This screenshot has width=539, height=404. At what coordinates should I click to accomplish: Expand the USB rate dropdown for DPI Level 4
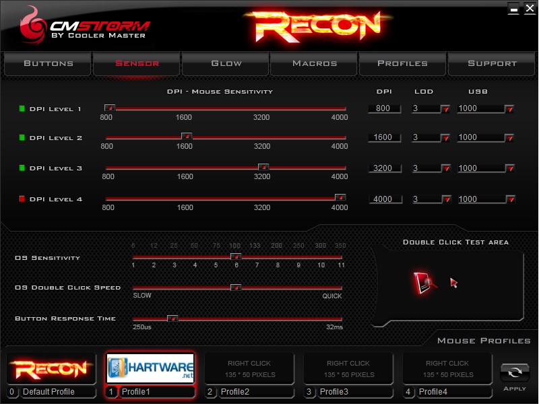pyautogui.click(x=511, y=199)
